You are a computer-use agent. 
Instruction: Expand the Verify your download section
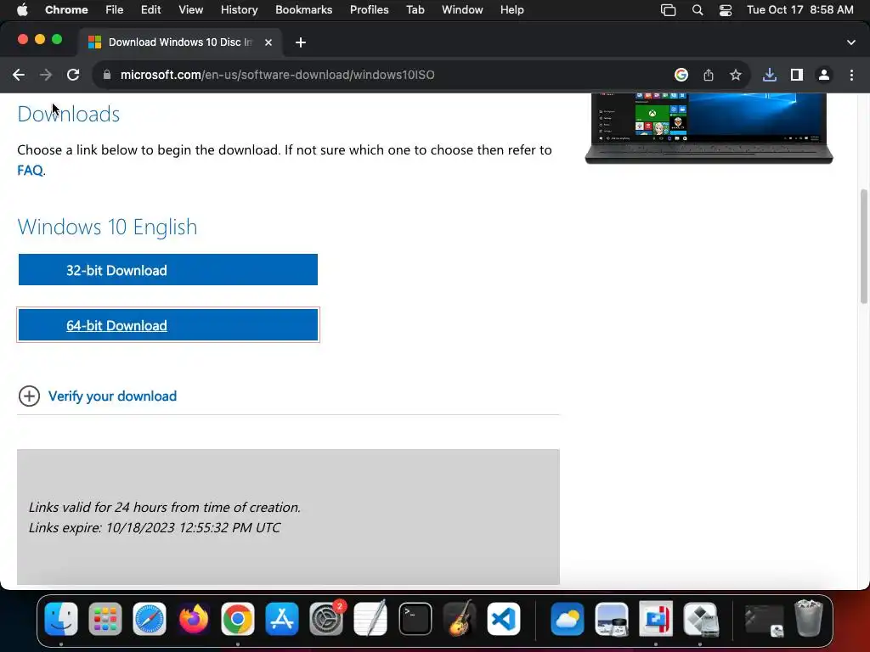98,396
